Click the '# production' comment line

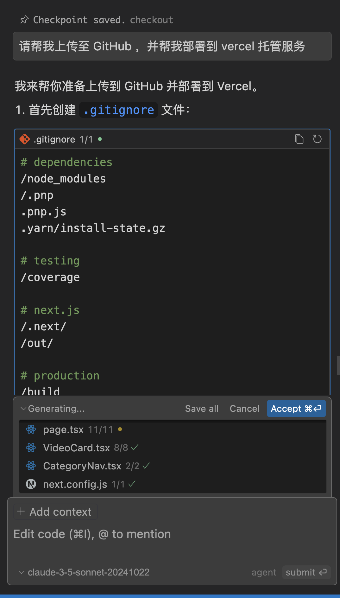pyautogui.click(x=60, y=376)
